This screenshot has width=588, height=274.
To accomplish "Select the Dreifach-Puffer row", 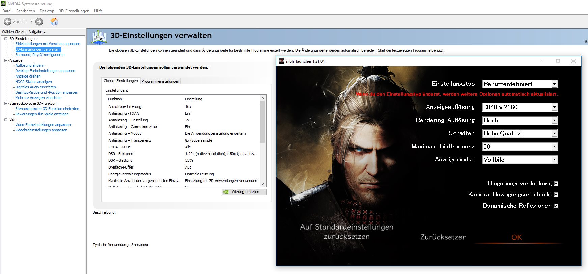I will tap(183, 167).
